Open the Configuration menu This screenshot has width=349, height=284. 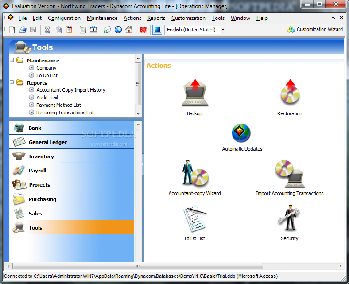coord(64,18)
